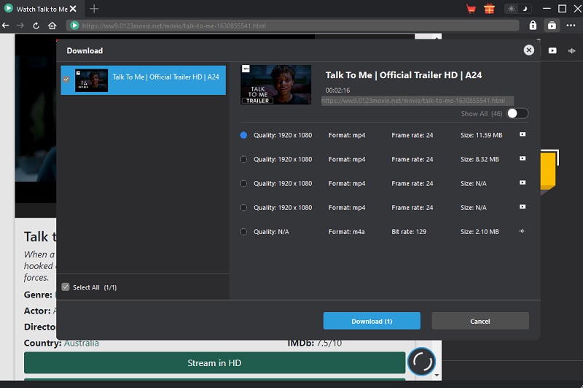This screenshot has width=583, height=388.
Task: Toggle the Show All (46) switch
Action: [x=517, y=114]
